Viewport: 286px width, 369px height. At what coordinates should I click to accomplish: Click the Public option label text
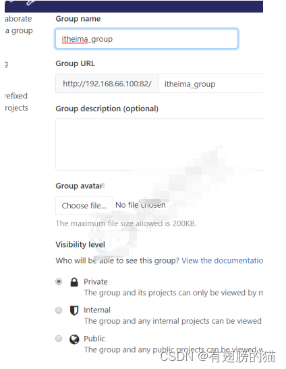tap(94, 339)
